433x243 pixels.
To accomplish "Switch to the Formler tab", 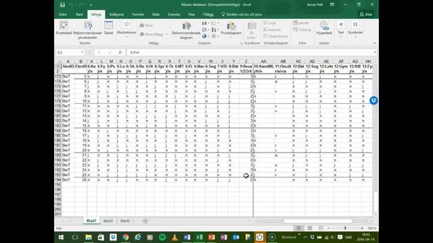I will coord(138,14).
